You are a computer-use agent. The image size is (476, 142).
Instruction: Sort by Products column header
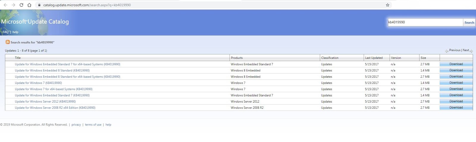click(237, 58)
